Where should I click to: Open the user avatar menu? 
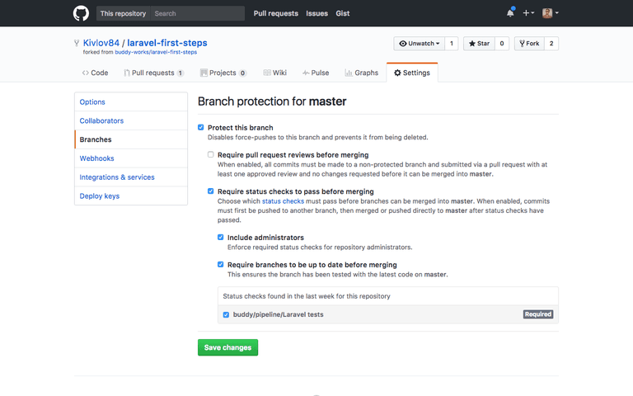point(551,13)
